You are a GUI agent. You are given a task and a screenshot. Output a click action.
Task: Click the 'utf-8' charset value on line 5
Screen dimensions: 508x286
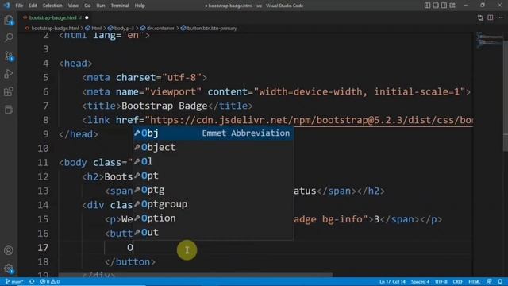(x=183, y=78)
